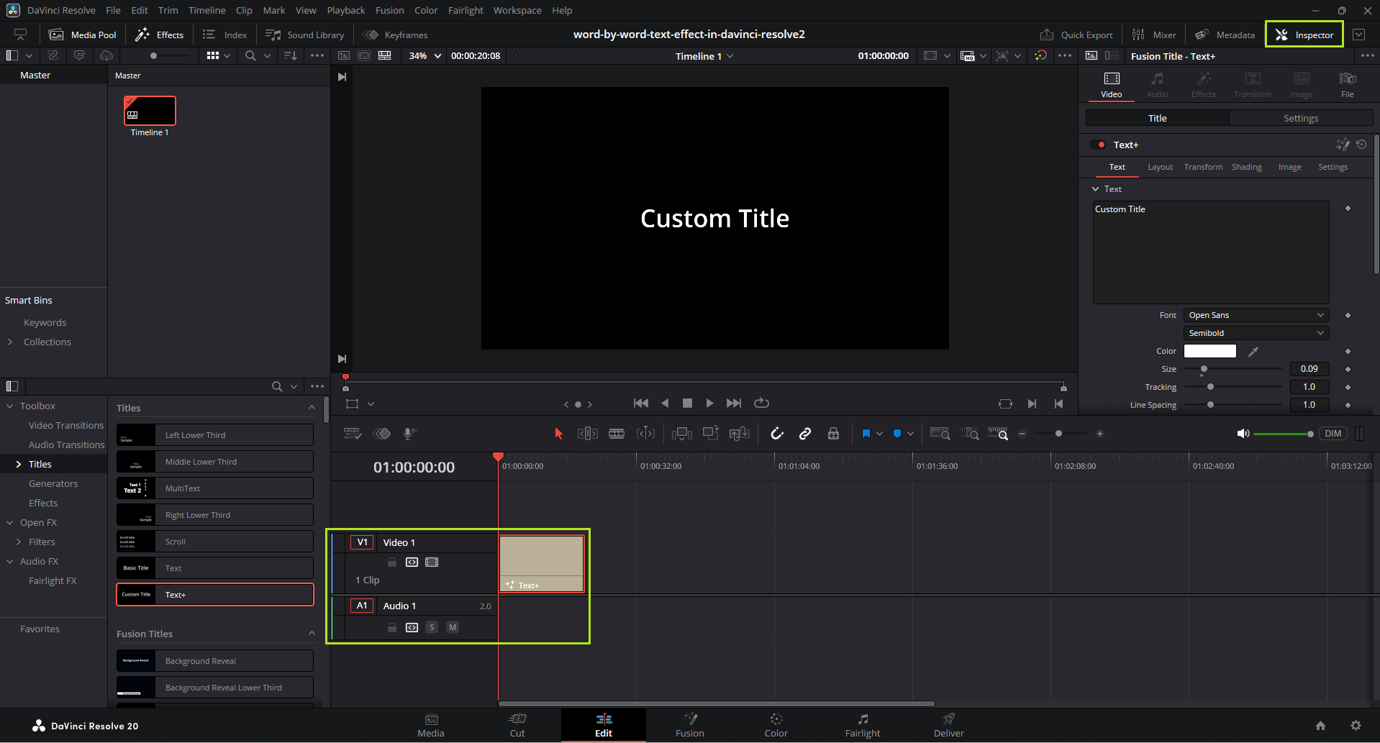
Task: Solo the Audio 1 track
Action: point(432,627)
